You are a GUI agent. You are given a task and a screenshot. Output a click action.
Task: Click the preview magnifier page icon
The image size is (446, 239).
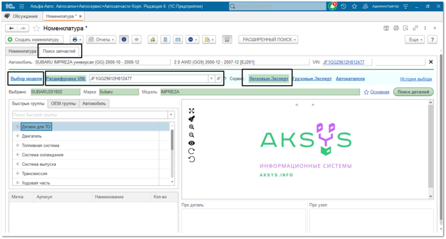[406, 28]
